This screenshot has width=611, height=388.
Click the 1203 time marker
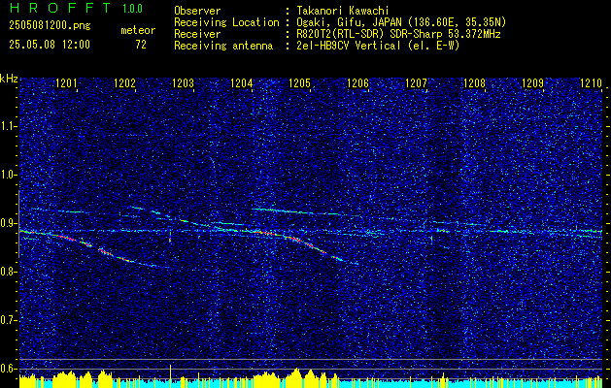tap(184, 82)
